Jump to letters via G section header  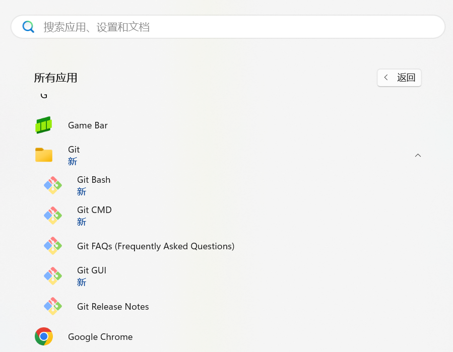coord(44,95)
